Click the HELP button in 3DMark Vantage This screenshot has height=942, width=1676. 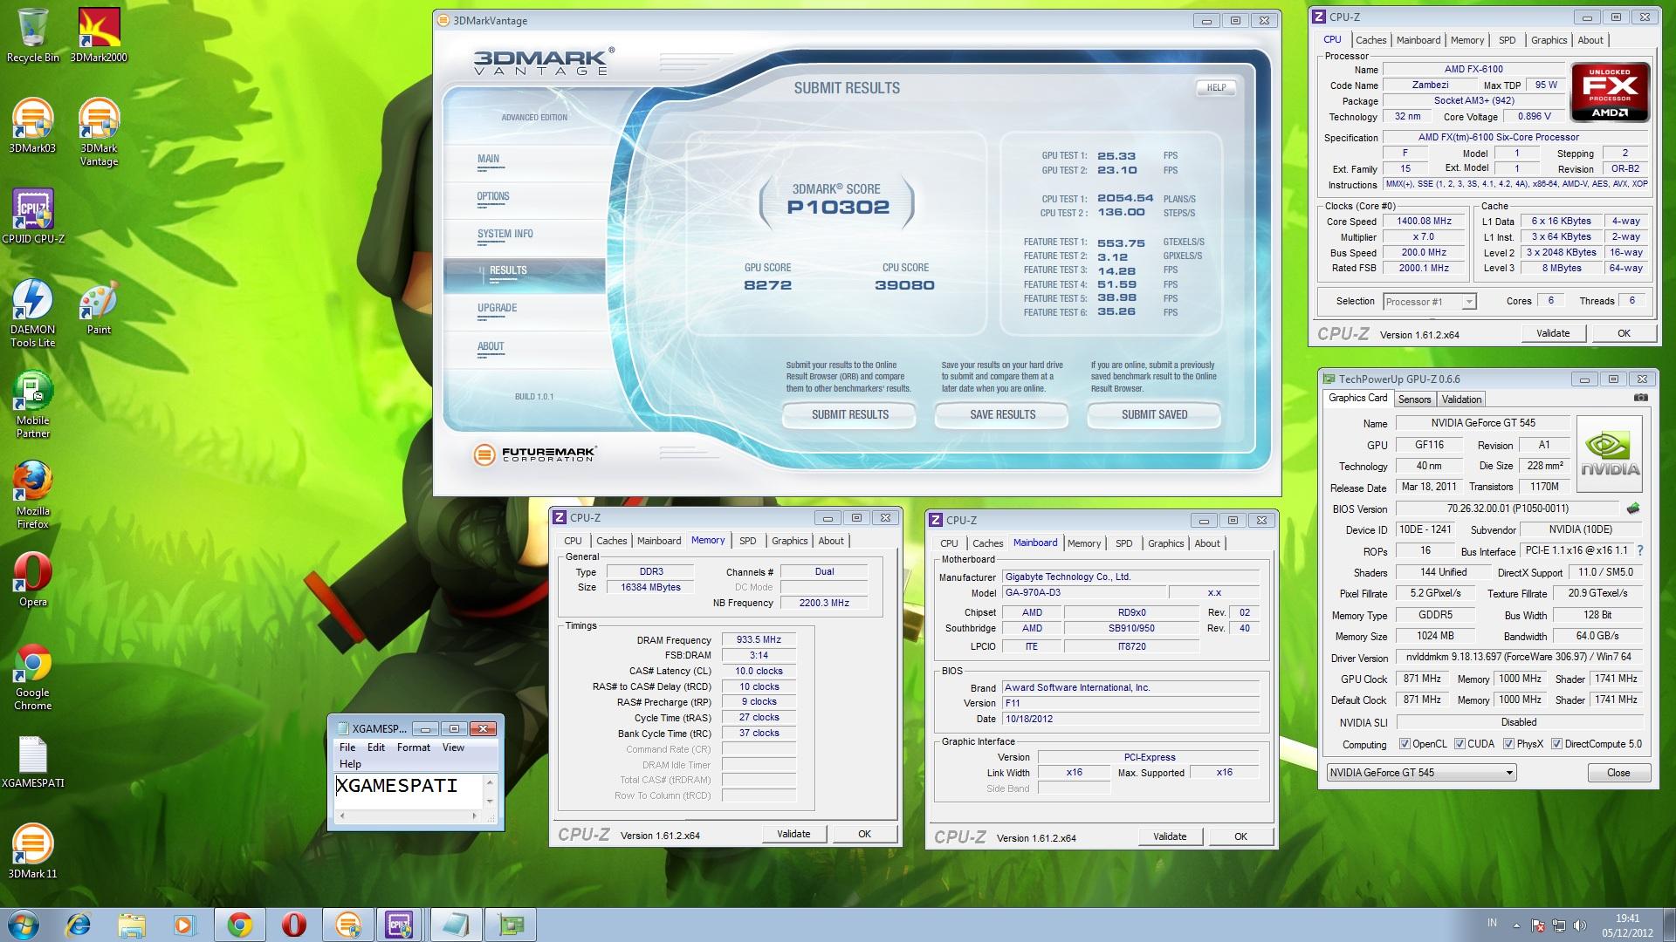(x=1216, y=87)
